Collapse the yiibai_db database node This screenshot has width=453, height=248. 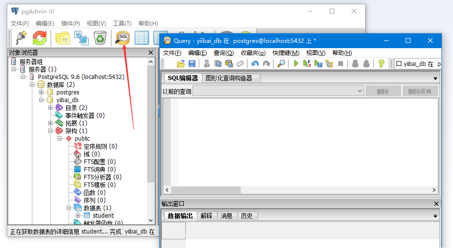click(x=41, y=100)
